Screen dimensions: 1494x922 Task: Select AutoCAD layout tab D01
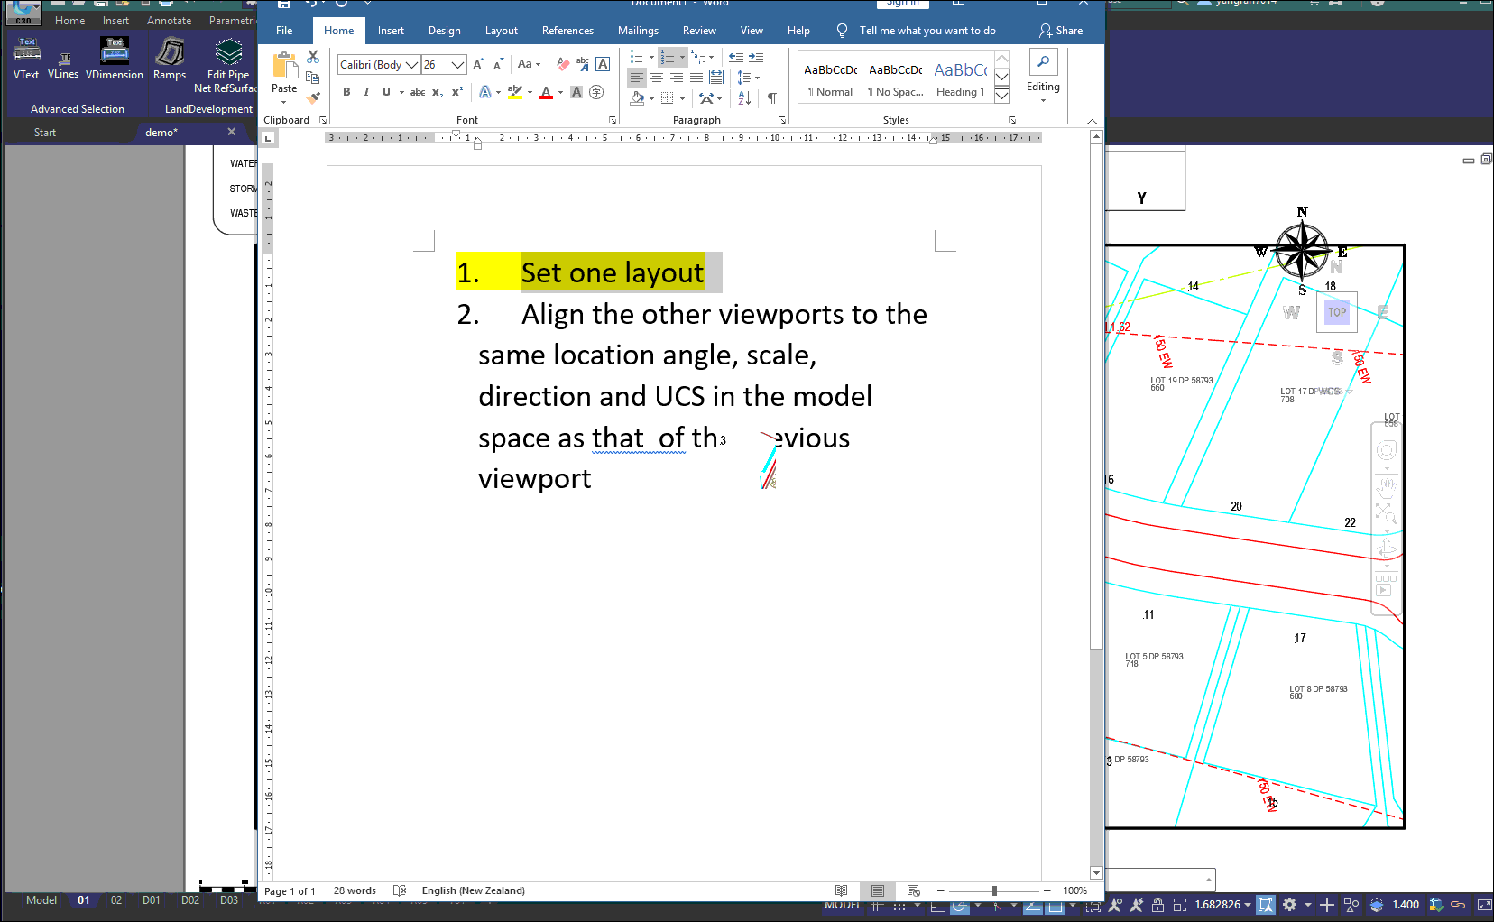(x=151, y=900)
